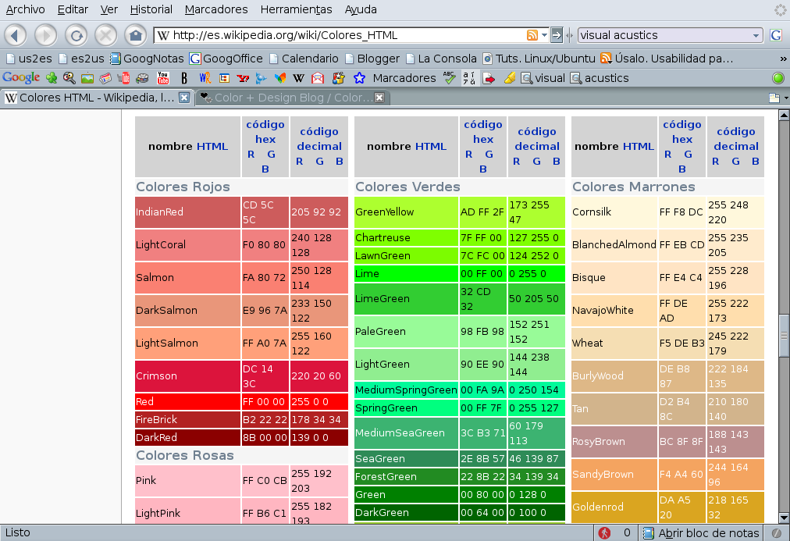Stop loading the page
Viewport: 790px width, 541px height.
point(106,35)
